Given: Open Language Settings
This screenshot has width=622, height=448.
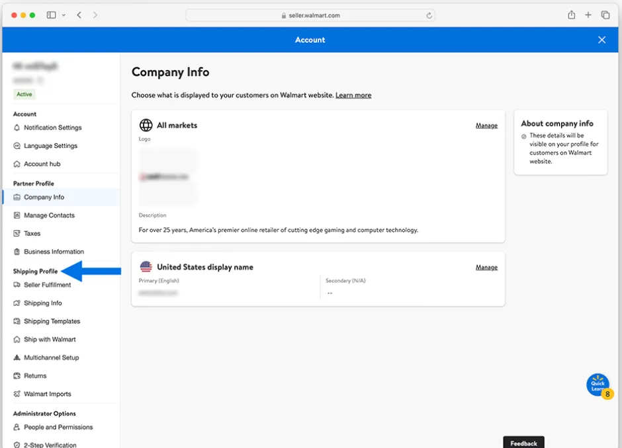Looking at the screenshot, I should tap(51, 146).
